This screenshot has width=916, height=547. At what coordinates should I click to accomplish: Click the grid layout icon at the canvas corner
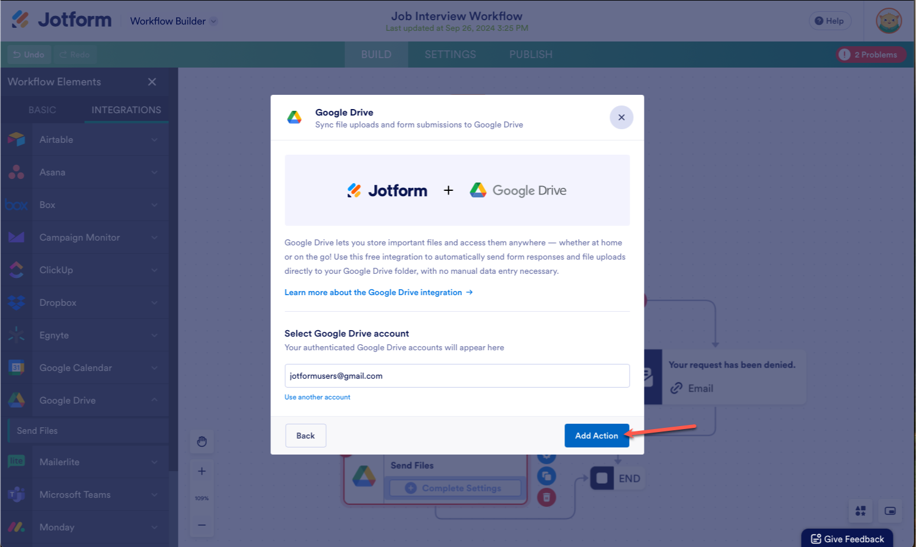[861, 511]
